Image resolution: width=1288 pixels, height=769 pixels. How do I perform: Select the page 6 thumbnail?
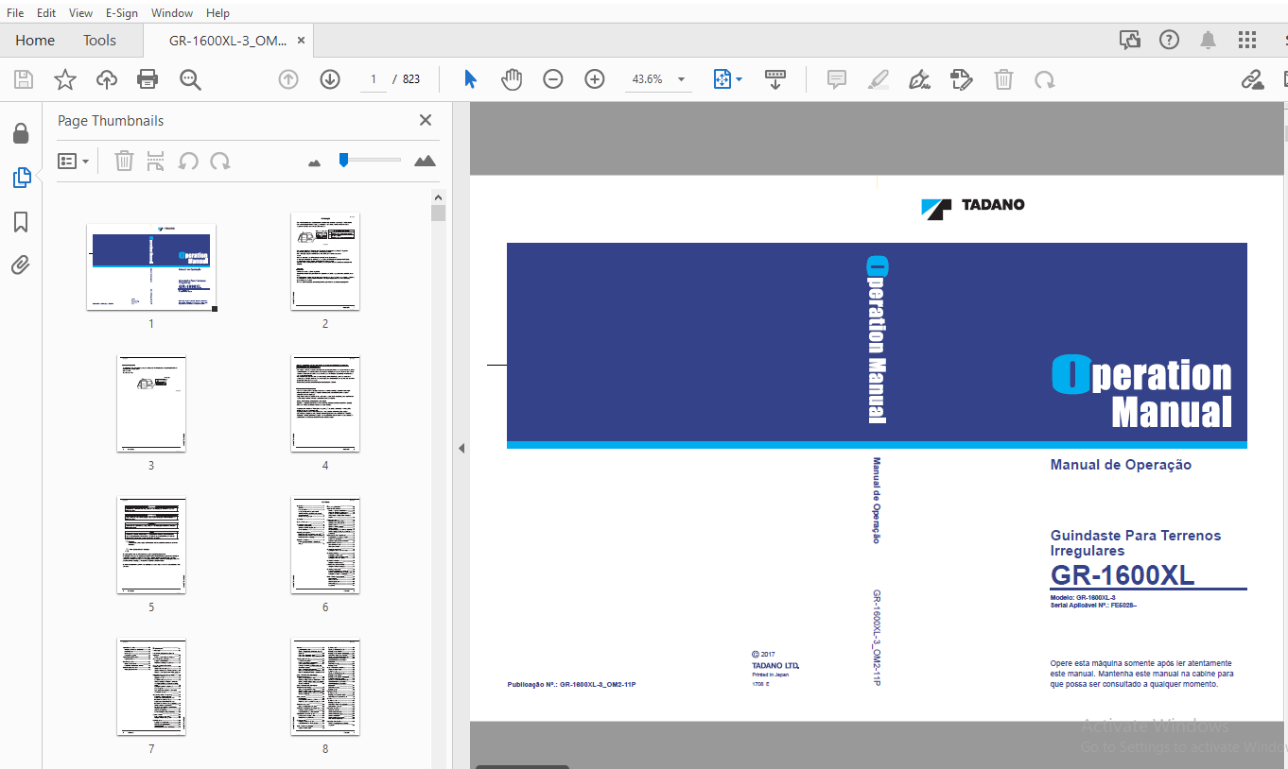click(325, 545)
